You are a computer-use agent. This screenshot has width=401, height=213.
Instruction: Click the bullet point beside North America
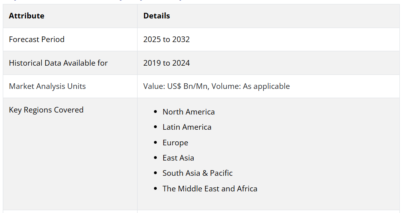155,112
